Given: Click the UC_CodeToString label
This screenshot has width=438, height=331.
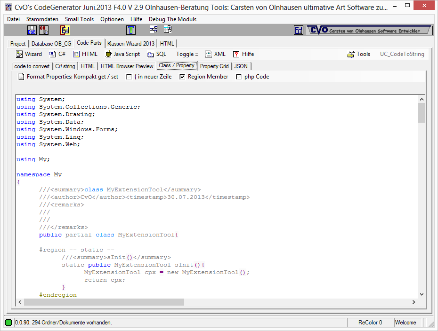Looking at the screenshot, I should [402, 54].
